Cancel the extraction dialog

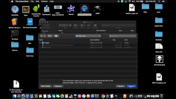(x=120, y=86)
